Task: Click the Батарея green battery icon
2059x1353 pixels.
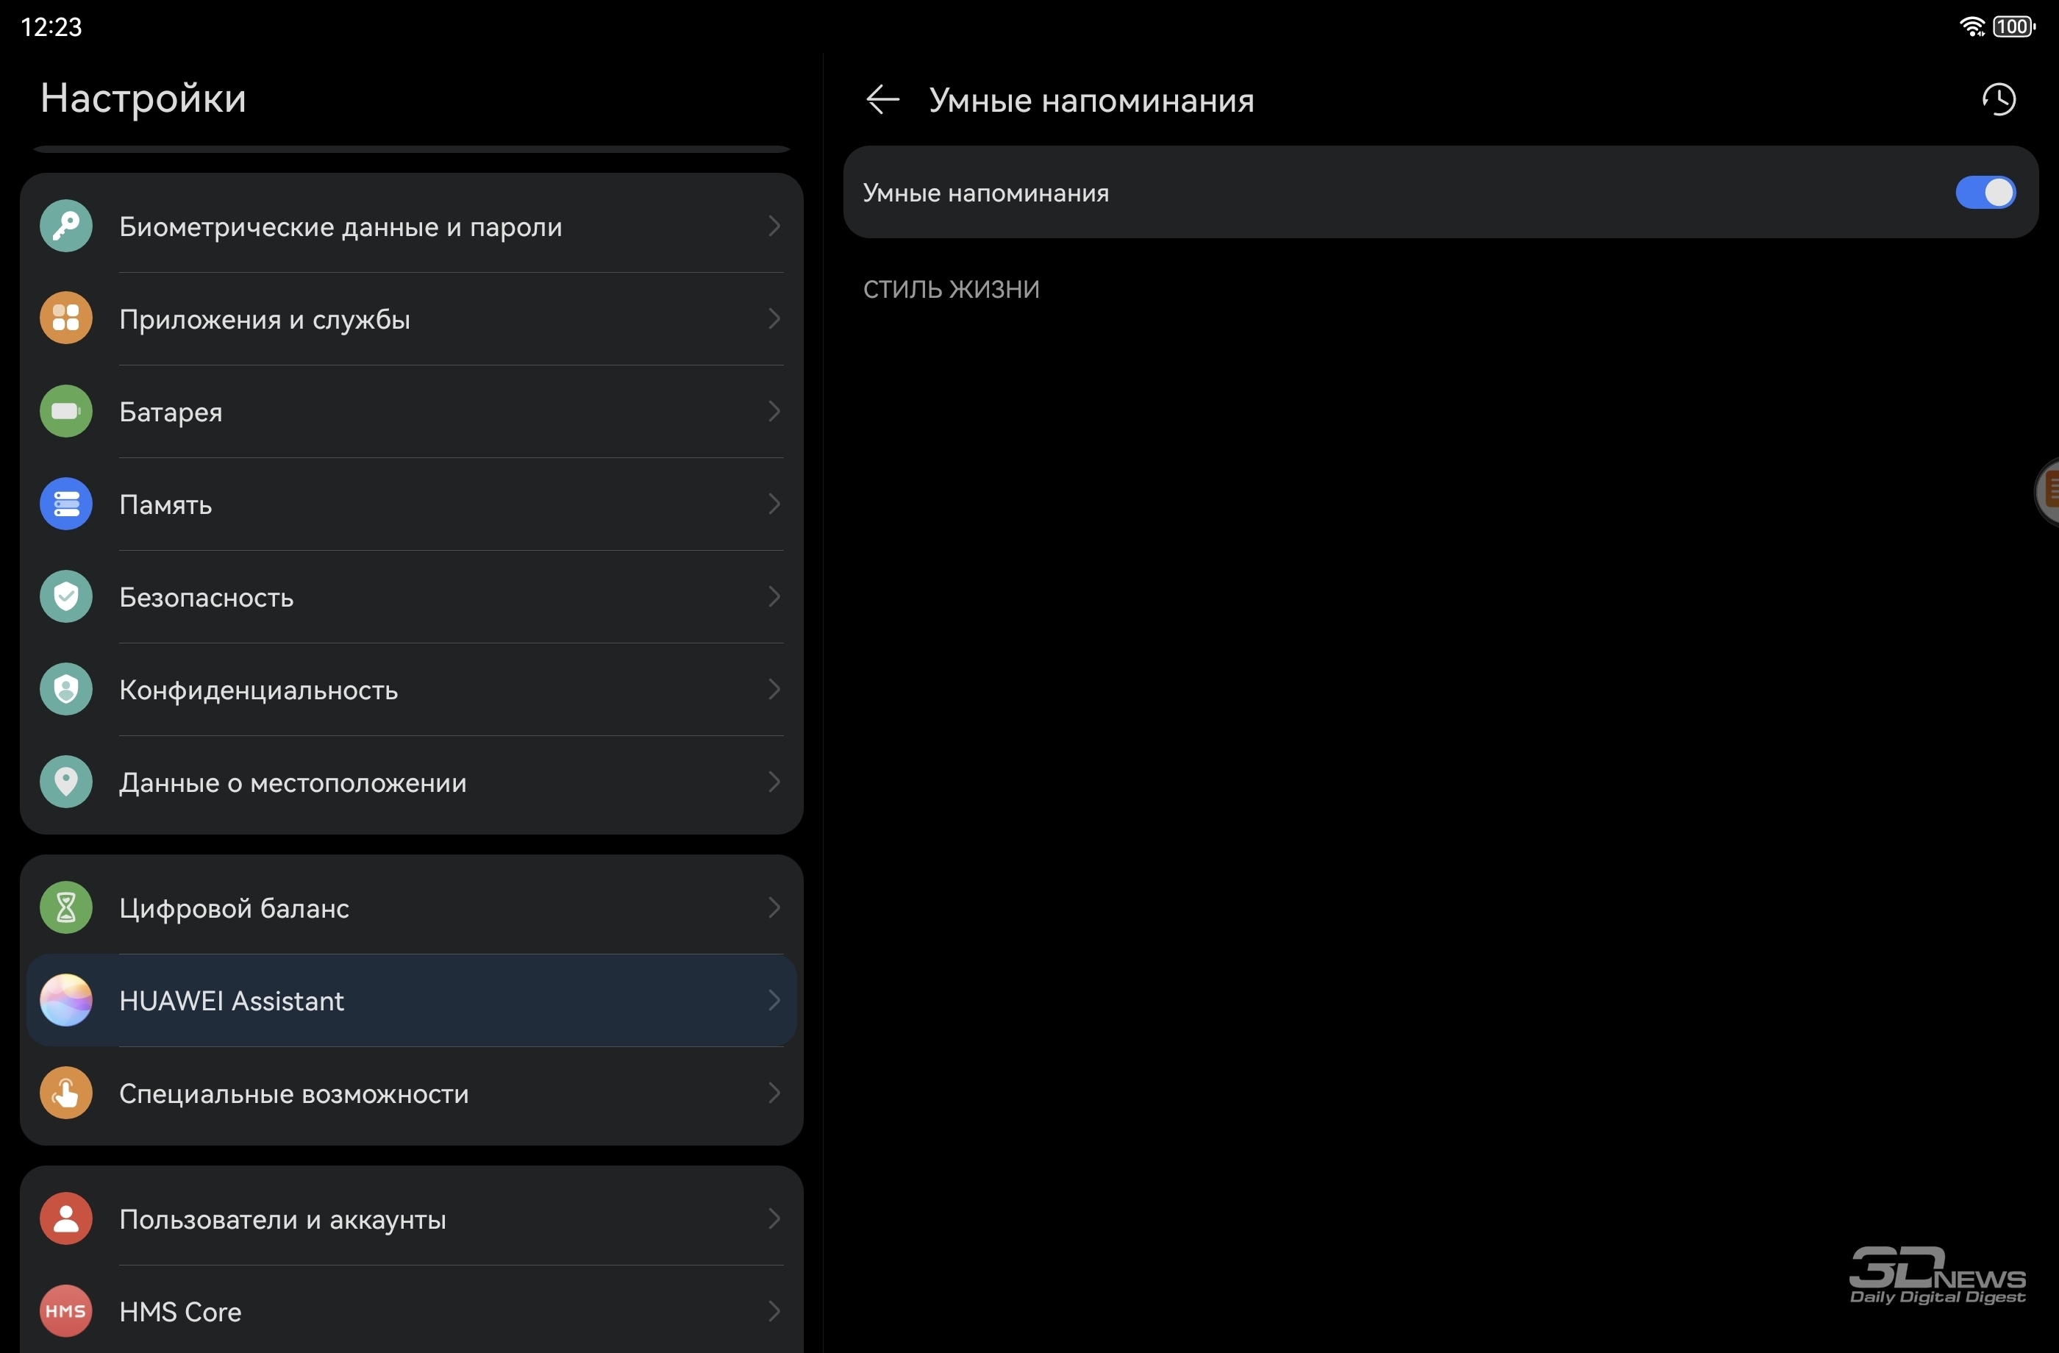Action: pos(65,411)
